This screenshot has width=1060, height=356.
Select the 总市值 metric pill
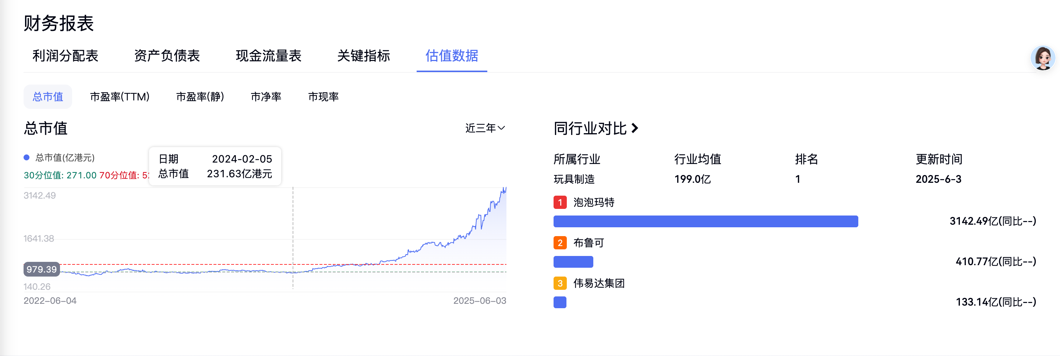click(48, 97)
